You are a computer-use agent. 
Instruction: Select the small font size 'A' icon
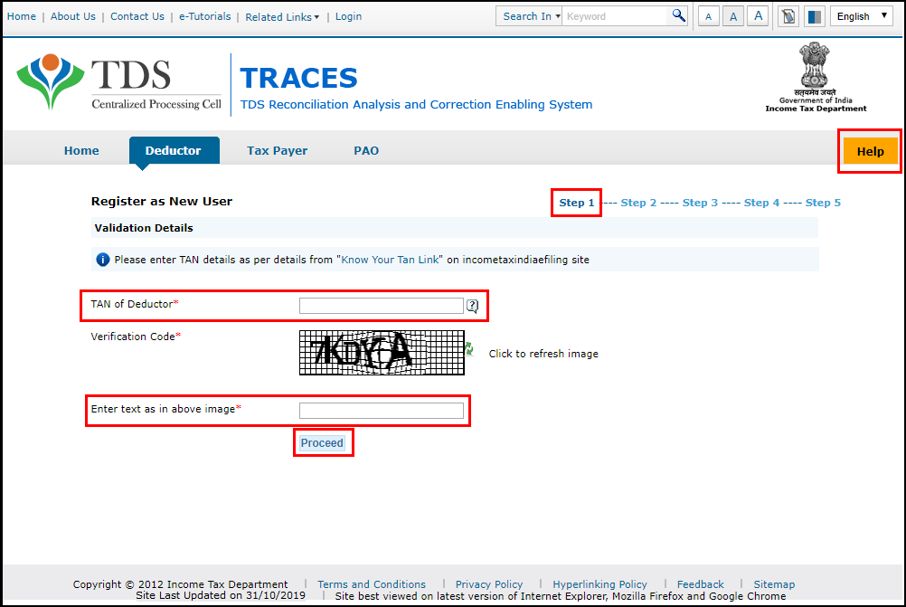(708, 15)
